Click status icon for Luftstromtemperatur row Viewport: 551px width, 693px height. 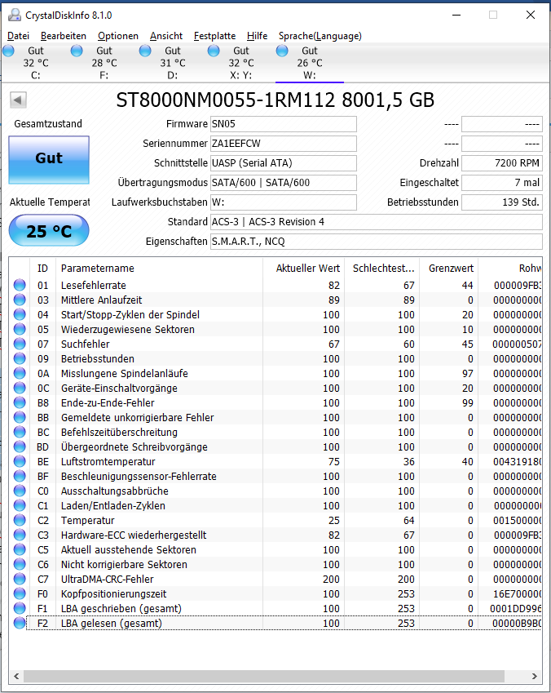tap(20, 461)
